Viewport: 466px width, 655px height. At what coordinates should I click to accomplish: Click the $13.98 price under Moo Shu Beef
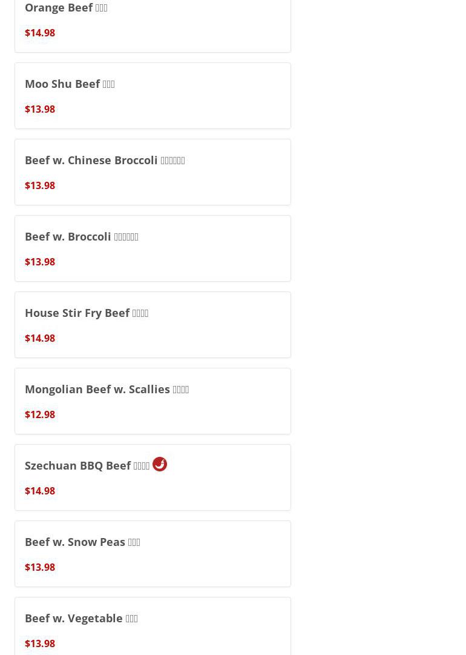tap(40, 109)
